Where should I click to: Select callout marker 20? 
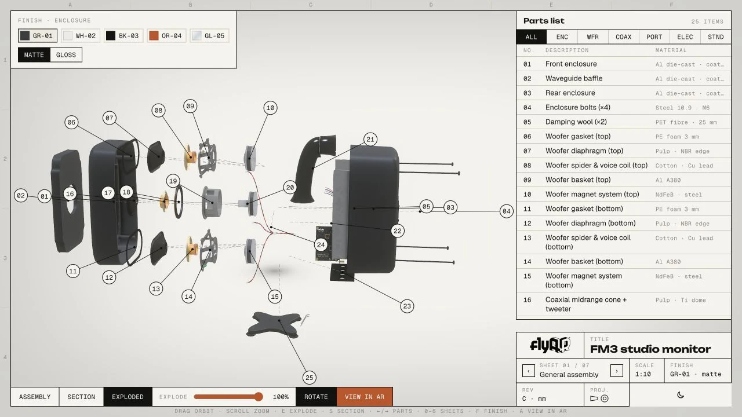(290, 187)
